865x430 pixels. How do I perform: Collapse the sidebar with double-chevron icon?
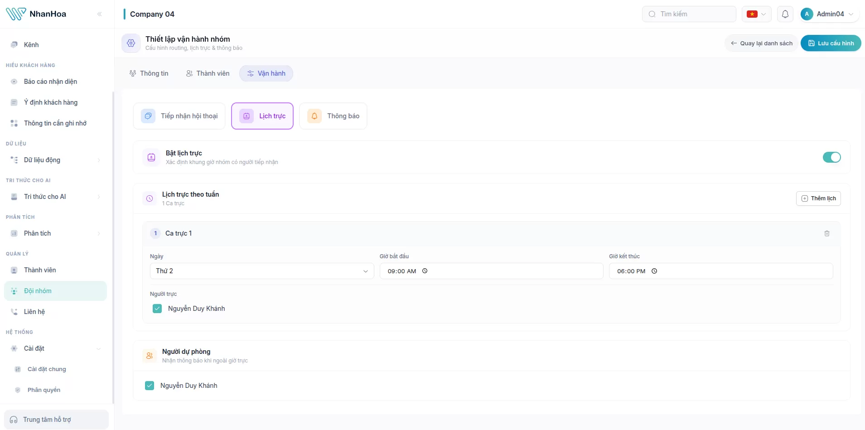(x=100, y=14)
